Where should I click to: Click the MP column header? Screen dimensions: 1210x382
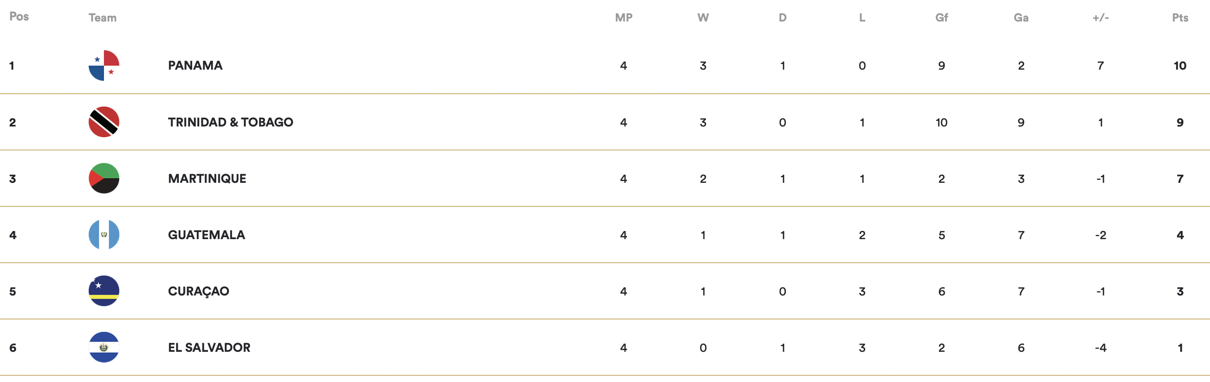point(624,17)
